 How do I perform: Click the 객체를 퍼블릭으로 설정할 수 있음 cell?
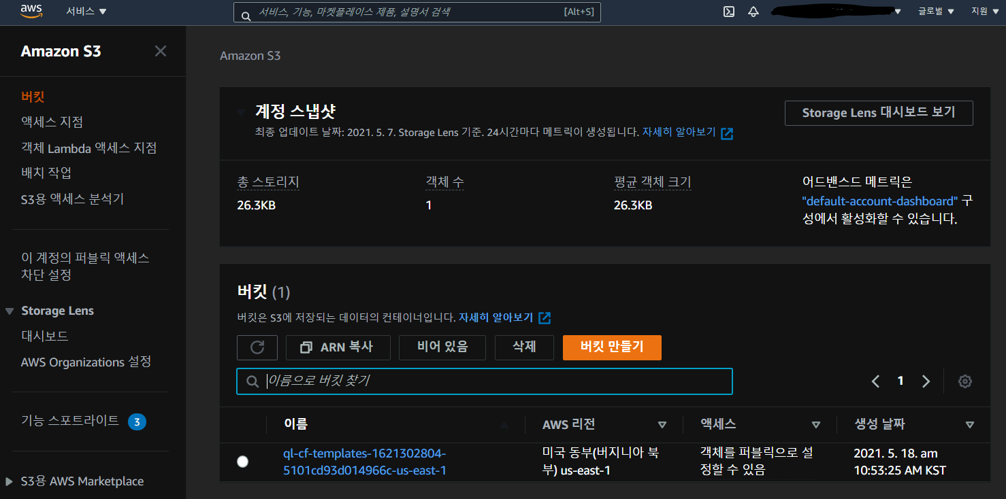coord(756,462)
